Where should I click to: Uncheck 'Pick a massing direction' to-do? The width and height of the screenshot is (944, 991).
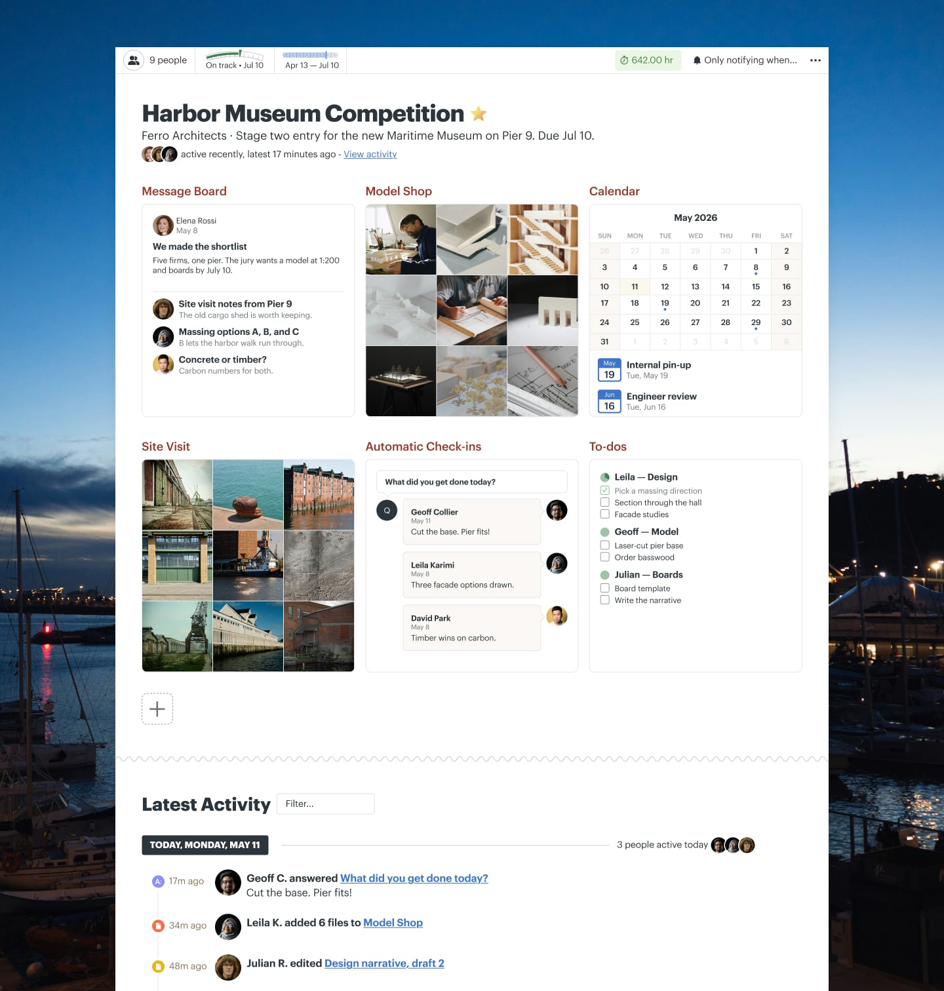604,490
